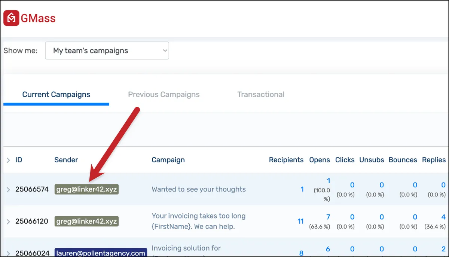The width and height of the screenshot is (449, 257).
Task: Switch to the Current Campaigns tab
Action: pyautogui.click(x=56, y=95)
